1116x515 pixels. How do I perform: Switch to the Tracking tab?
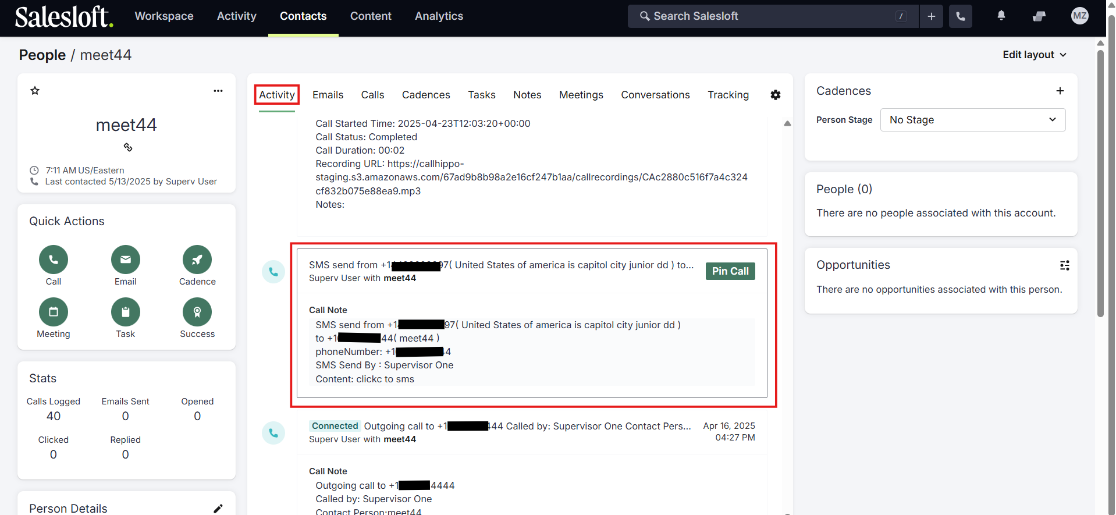(x=728, y=95)
